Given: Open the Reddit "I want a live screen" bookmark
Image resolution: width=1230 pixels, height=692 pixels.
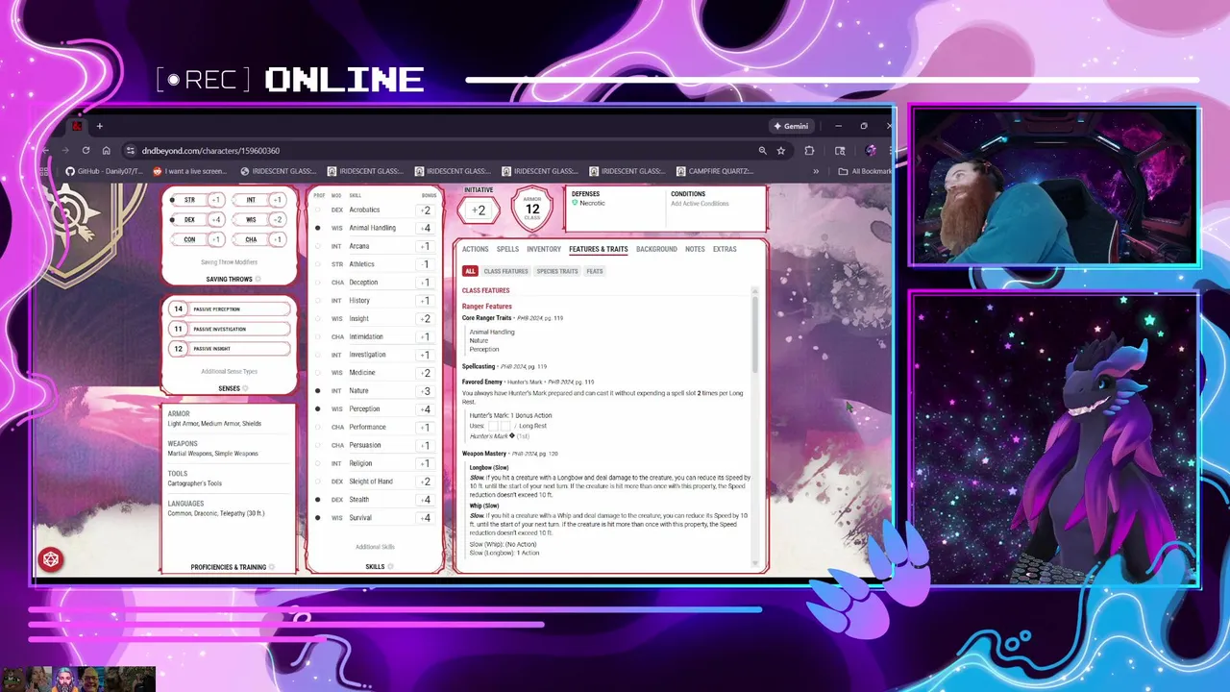Looking at the screenshot, I should (x=190, y=171).
